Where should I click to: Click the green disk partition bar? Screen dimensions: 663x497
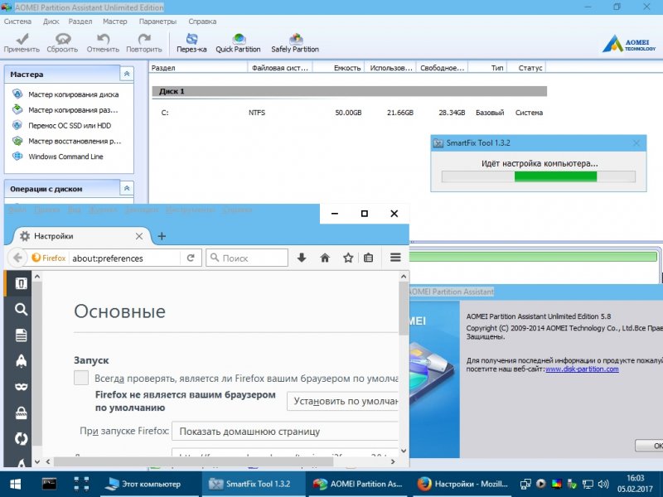click(533, 257)
